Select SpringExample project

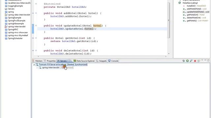15,18
